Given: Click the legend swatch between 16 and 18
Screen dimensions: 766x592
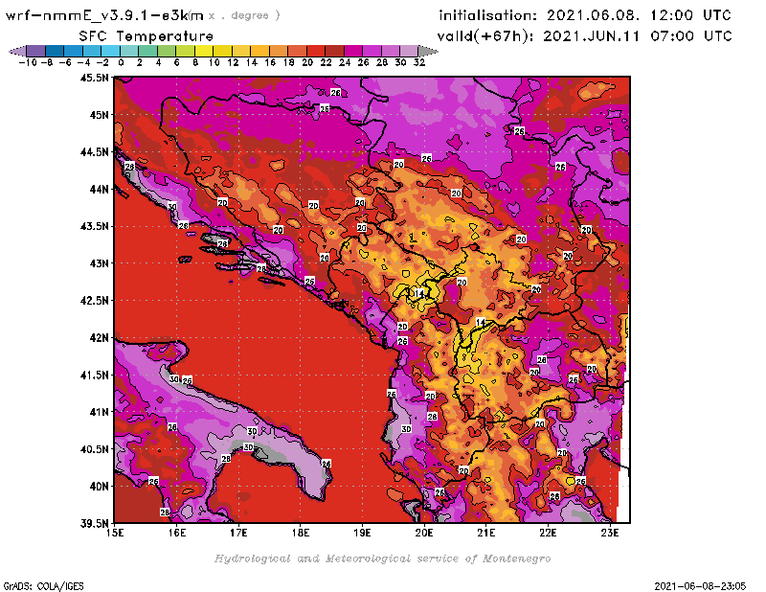Looking at the screenshot, I should pos(279,51).
